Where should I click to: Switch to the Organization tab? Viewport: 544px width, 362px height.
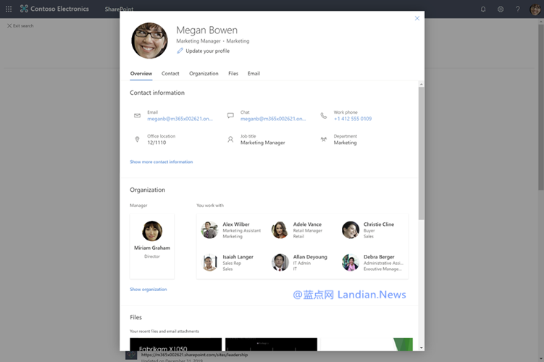[x=204, y=74]
